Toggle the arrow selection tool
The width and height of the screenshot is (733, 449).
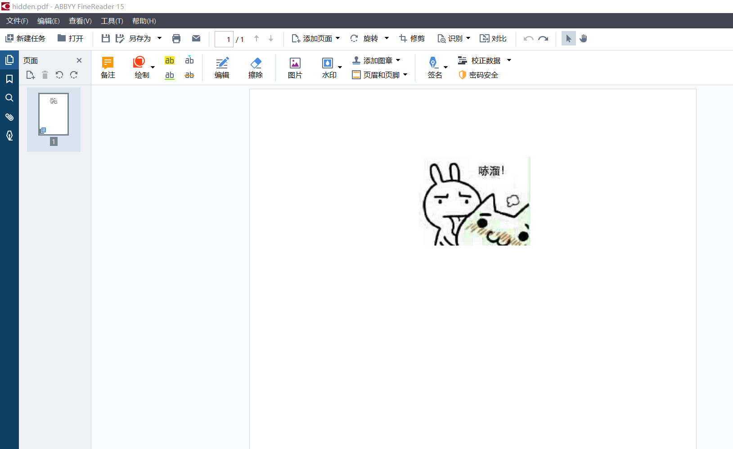click(x=568, y=39)
